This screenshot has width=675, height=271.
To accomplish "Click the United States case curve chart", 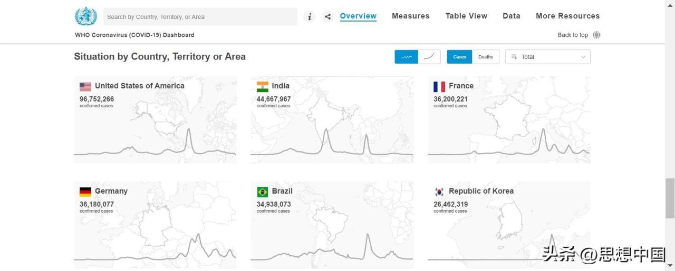I will pyautogui.click(x=155, y=141).
